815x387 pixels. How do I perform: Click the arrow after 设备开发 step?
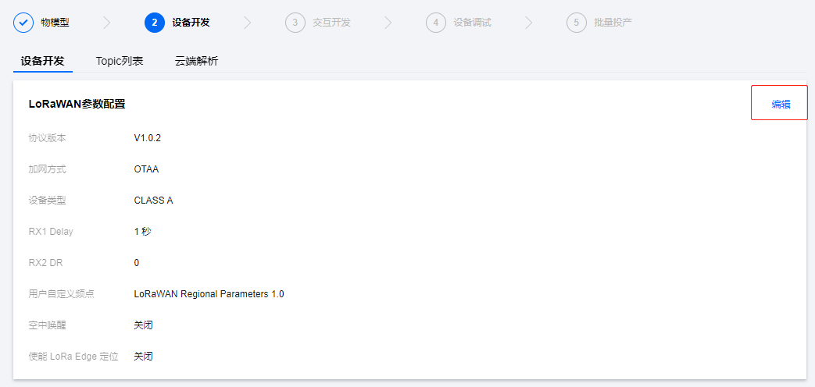pos(248,23)
